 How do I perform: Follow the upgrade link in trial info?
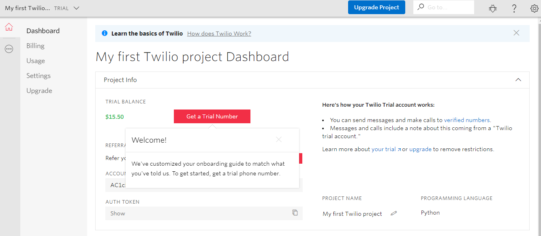pyautogui.click(x=420, y=149)
